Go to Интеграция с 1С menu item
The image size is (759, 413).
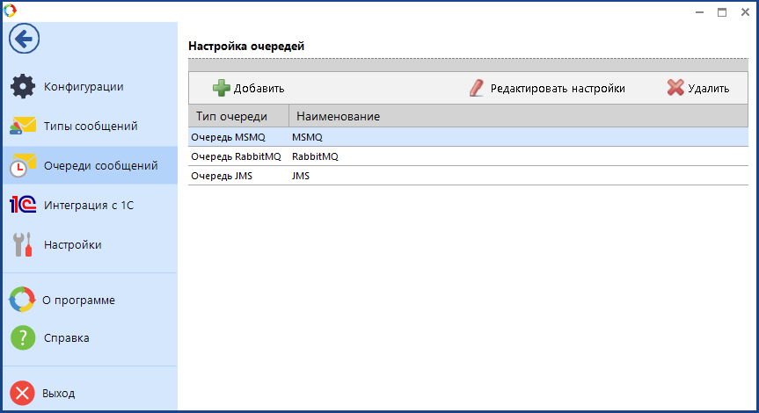(x=90, y=205)
